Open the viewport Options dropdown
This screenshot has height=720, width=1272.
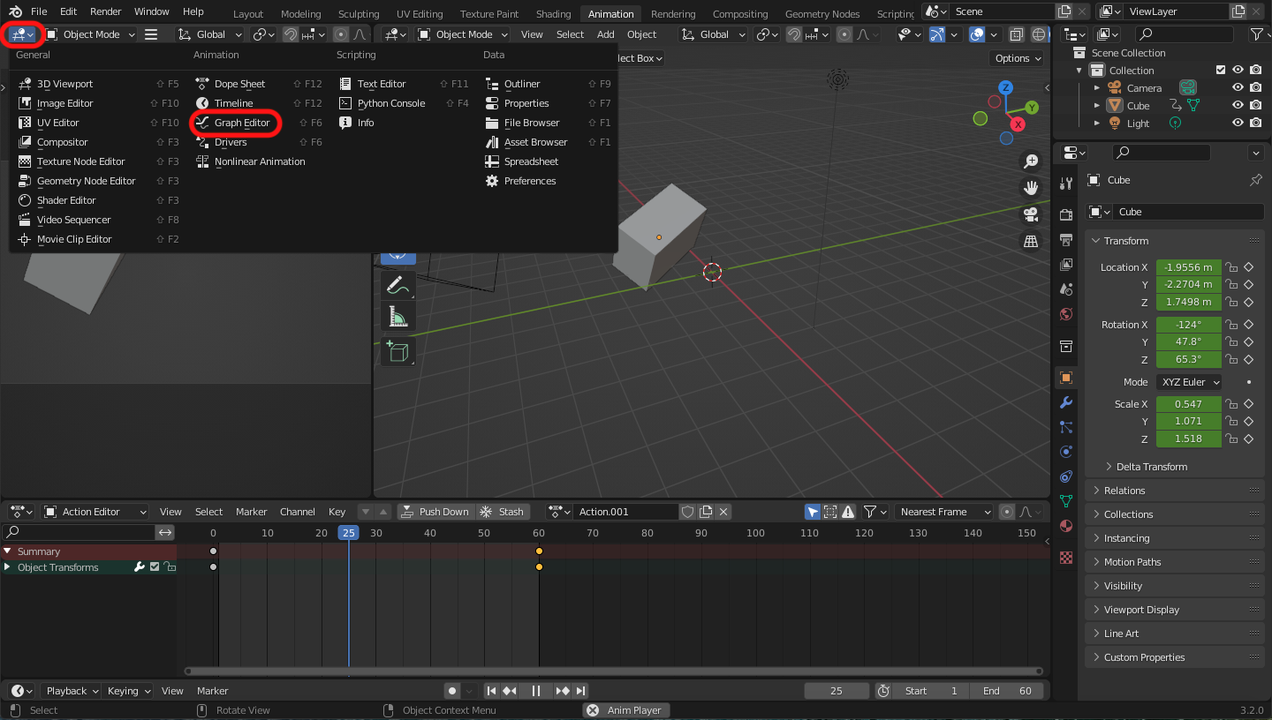tap(1018, 58)
